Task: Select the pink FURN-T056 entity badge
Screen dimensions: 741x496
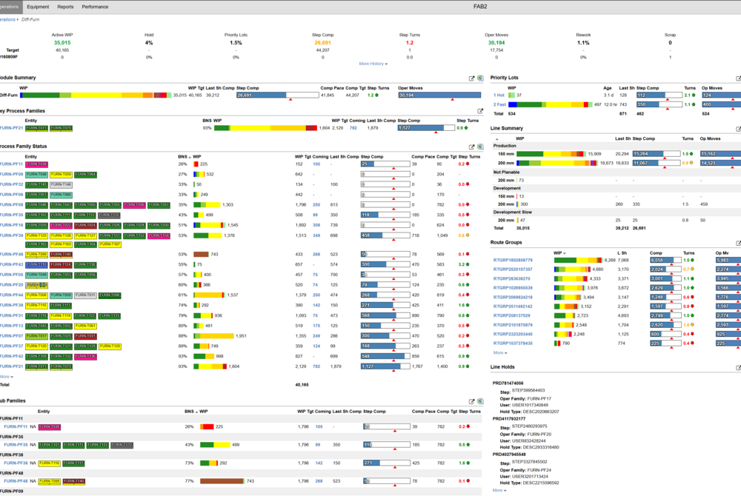Action: (x=134, y=205)
